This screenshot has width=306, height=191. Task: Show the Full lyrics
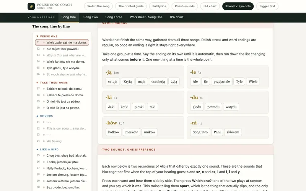159,6
